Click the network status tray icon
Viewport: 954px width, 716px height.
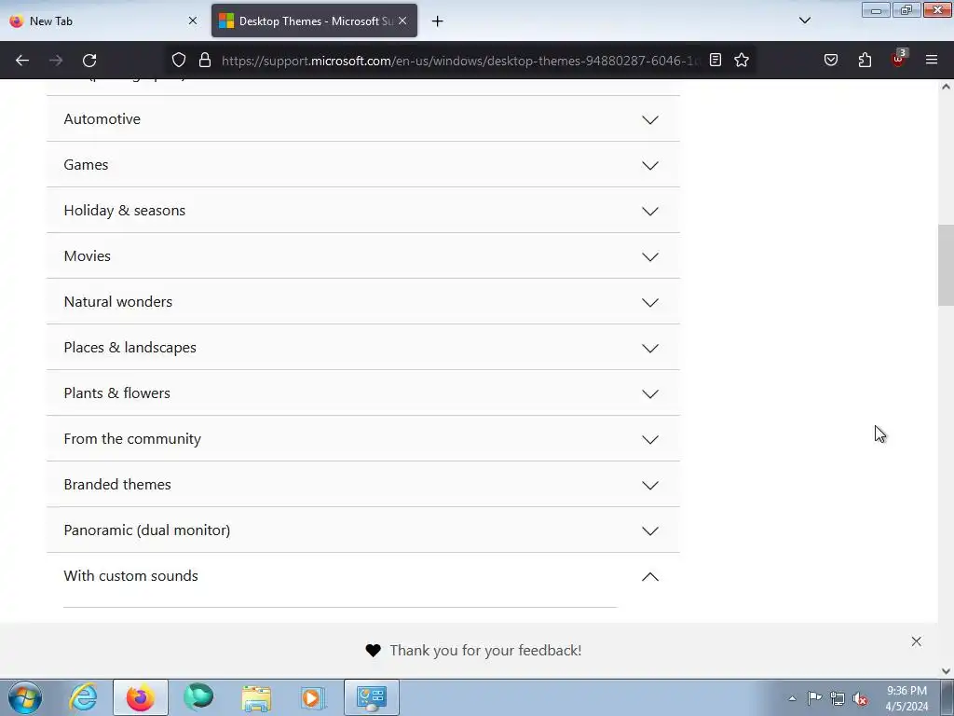pyautogui.click(x=838, y=698)
